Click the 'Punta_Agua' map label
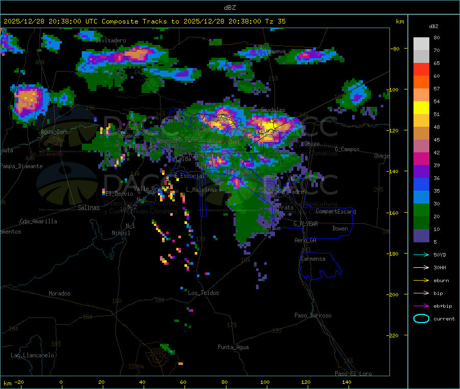The width and height of the screenshot is (460, 389). 233,347
